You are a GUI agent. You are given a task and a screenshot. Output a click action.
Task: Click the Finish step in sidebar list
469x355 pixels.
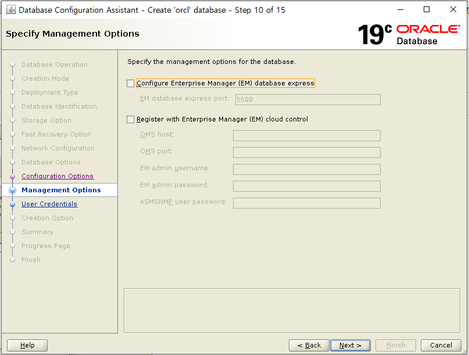[x=31, y=260]
